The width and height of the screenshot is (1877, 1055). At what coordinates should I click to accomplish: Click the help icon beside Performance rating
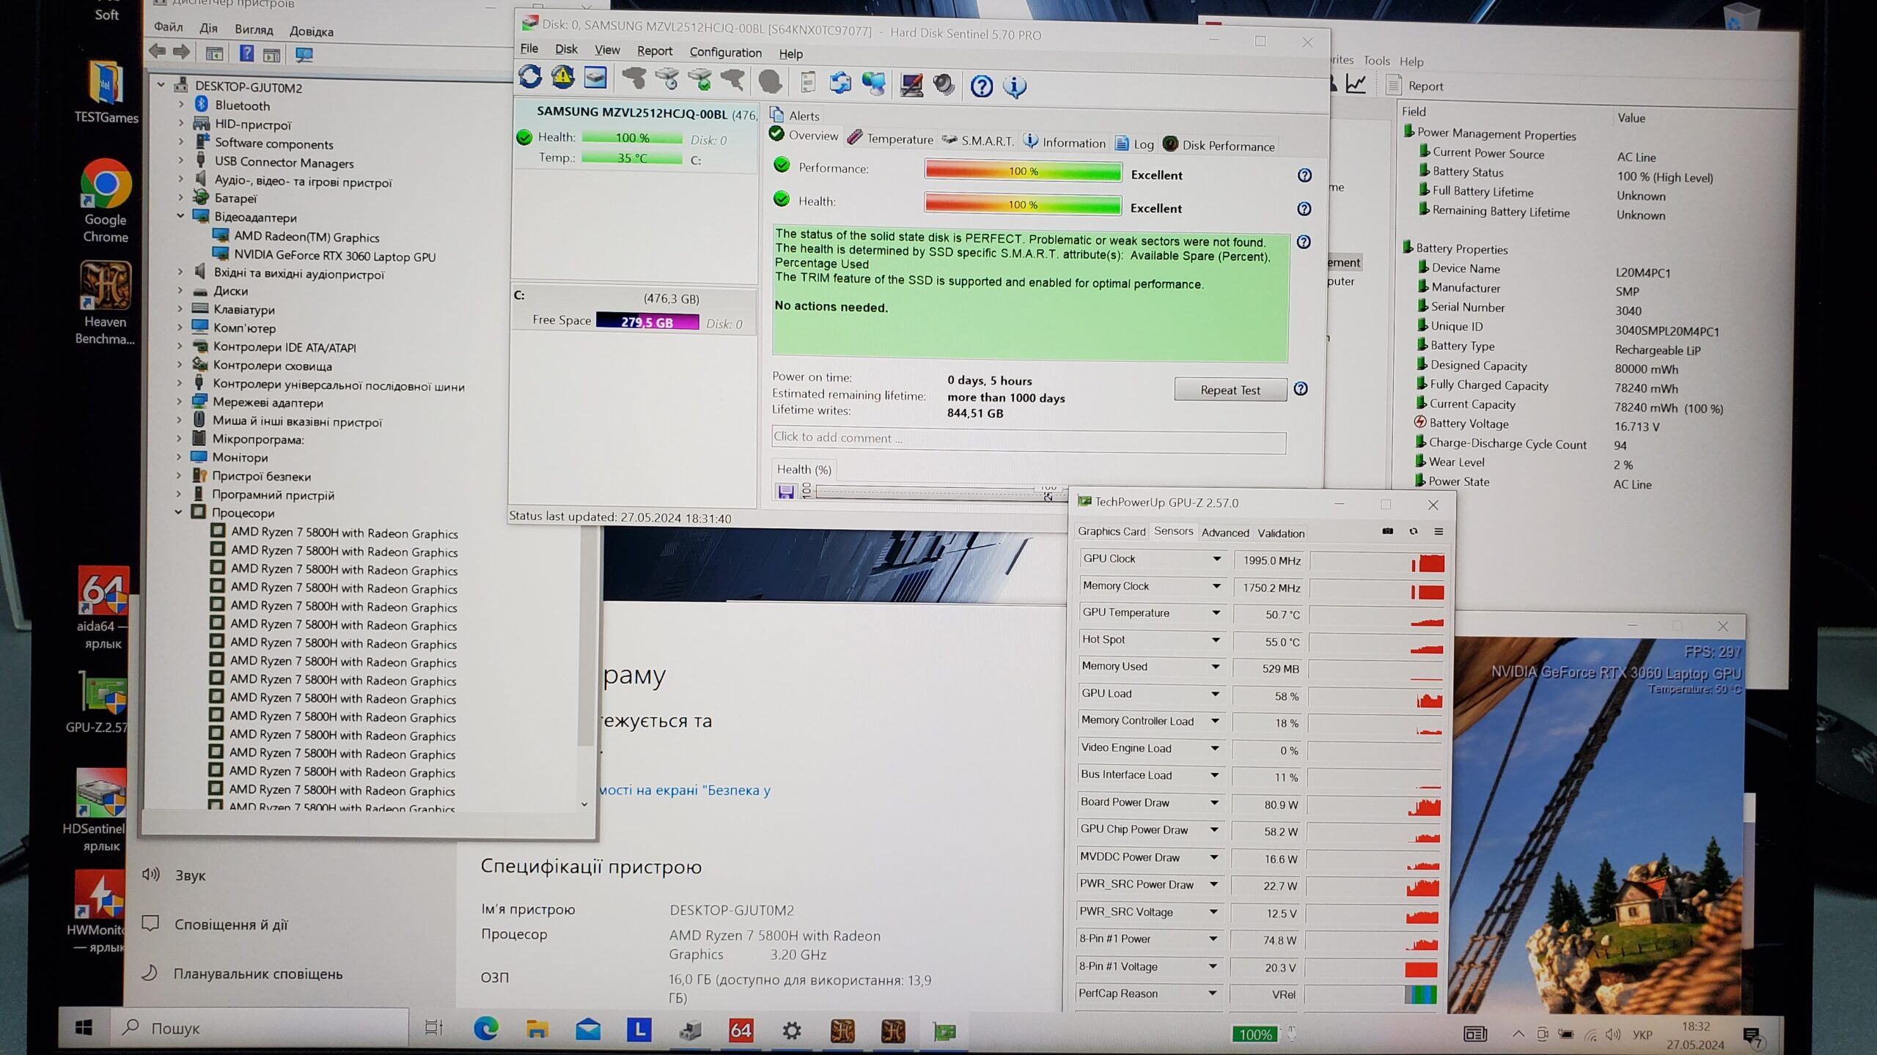point(1304,175)
